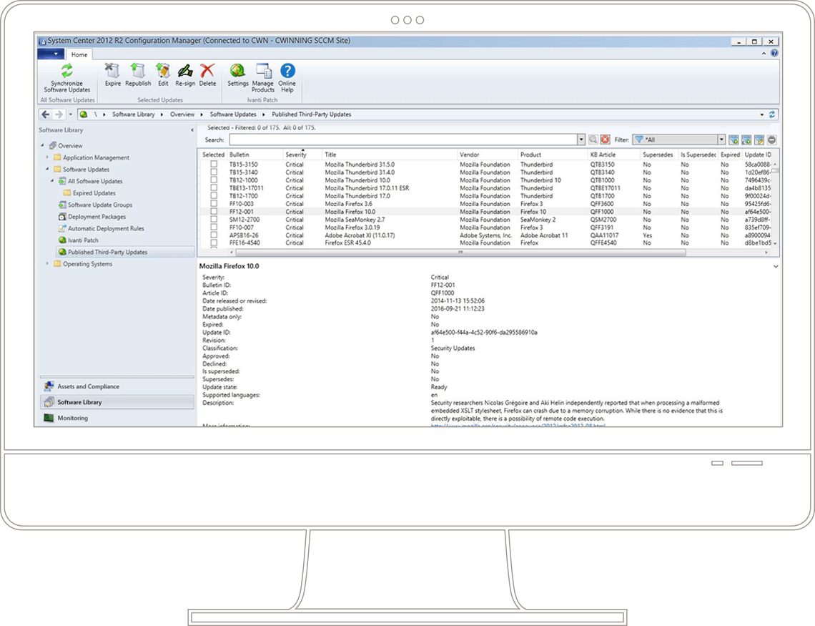Check the box for bulletin TB12-1000
Viewport: 815px width, 626px height.
click(x=214, y=180)
